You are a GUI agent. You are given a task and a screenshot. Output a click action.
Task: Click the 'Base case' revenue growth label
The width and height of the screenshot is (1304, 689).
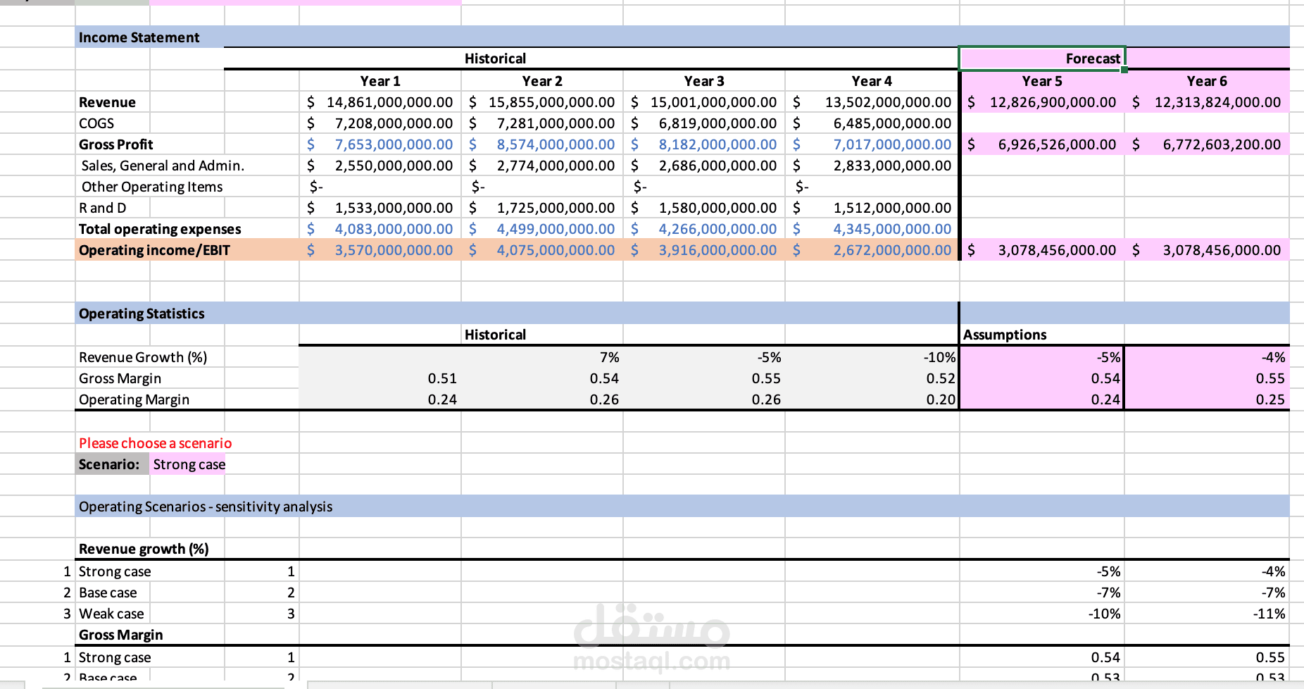(108, 592)
